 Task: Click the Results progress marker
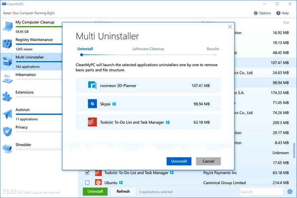(x=215, y=55)
